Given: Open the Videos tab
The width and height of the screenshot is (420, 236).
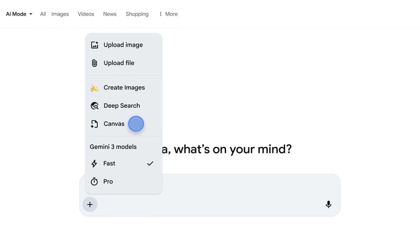Looking at the screenshot, I should [86, 14].
